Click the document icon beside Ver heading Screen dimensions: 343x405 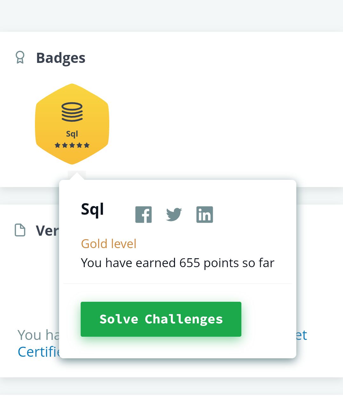[20, 230]
